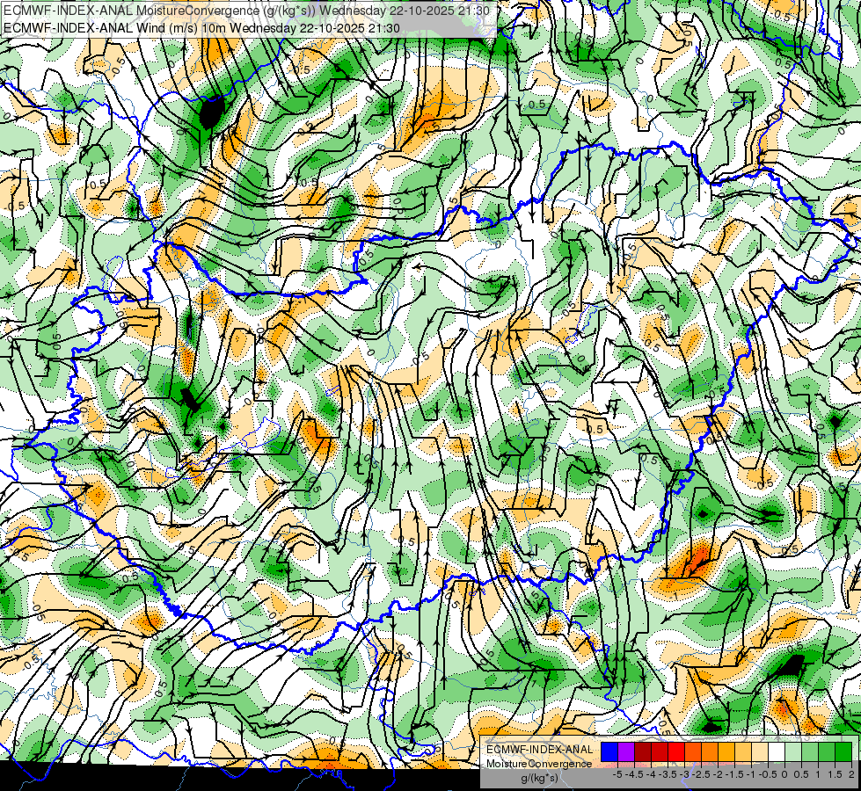Screen dimensions: 861x791
Task: Click the blue legend swatch below -5
Action: 609,751
